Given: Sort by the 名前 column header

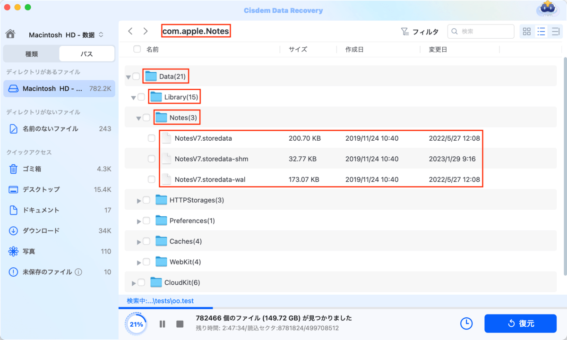Looking at the screenshot, I should (153, 49).
